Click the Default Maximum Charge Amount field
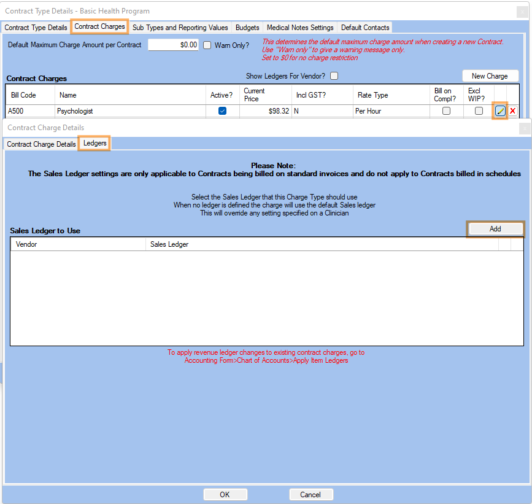 173,45
